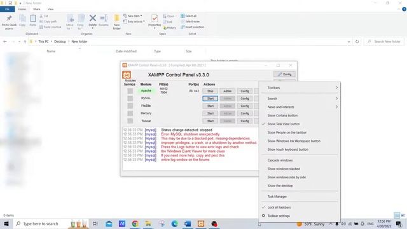Viewport: 407px width, 229px height.
Task: Toggle the Tomcat service checkbox
Action: coord(130,121)
